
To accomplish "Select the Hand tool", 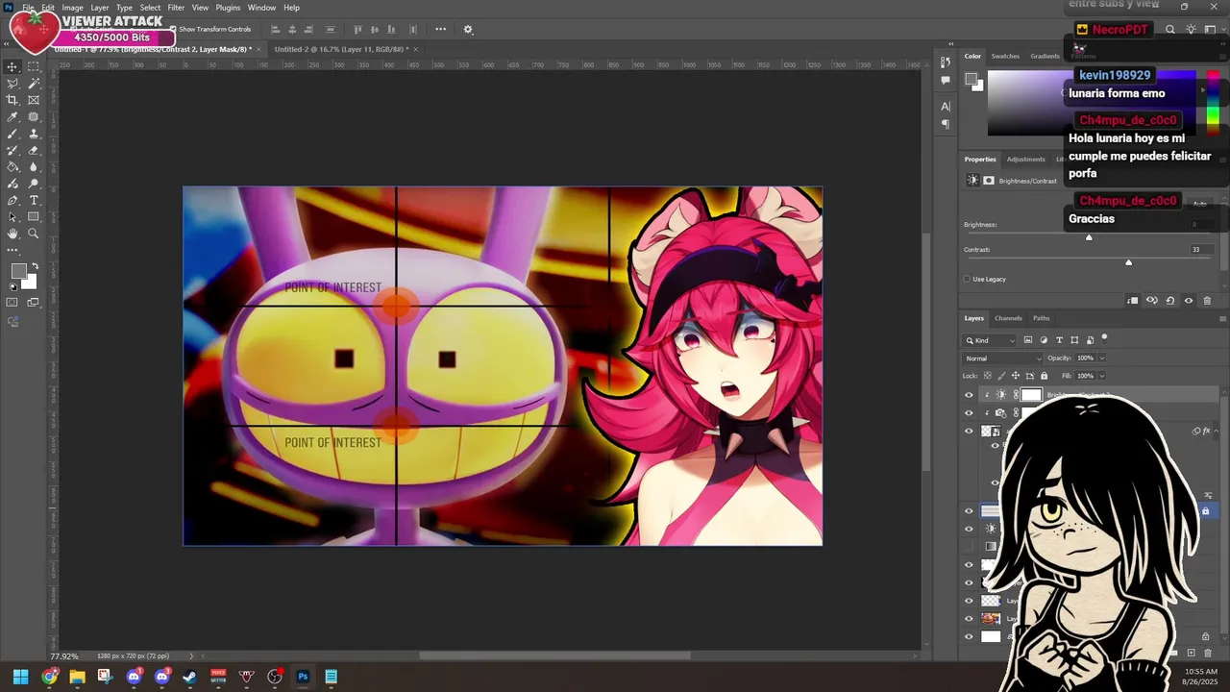I will (12, 234).
